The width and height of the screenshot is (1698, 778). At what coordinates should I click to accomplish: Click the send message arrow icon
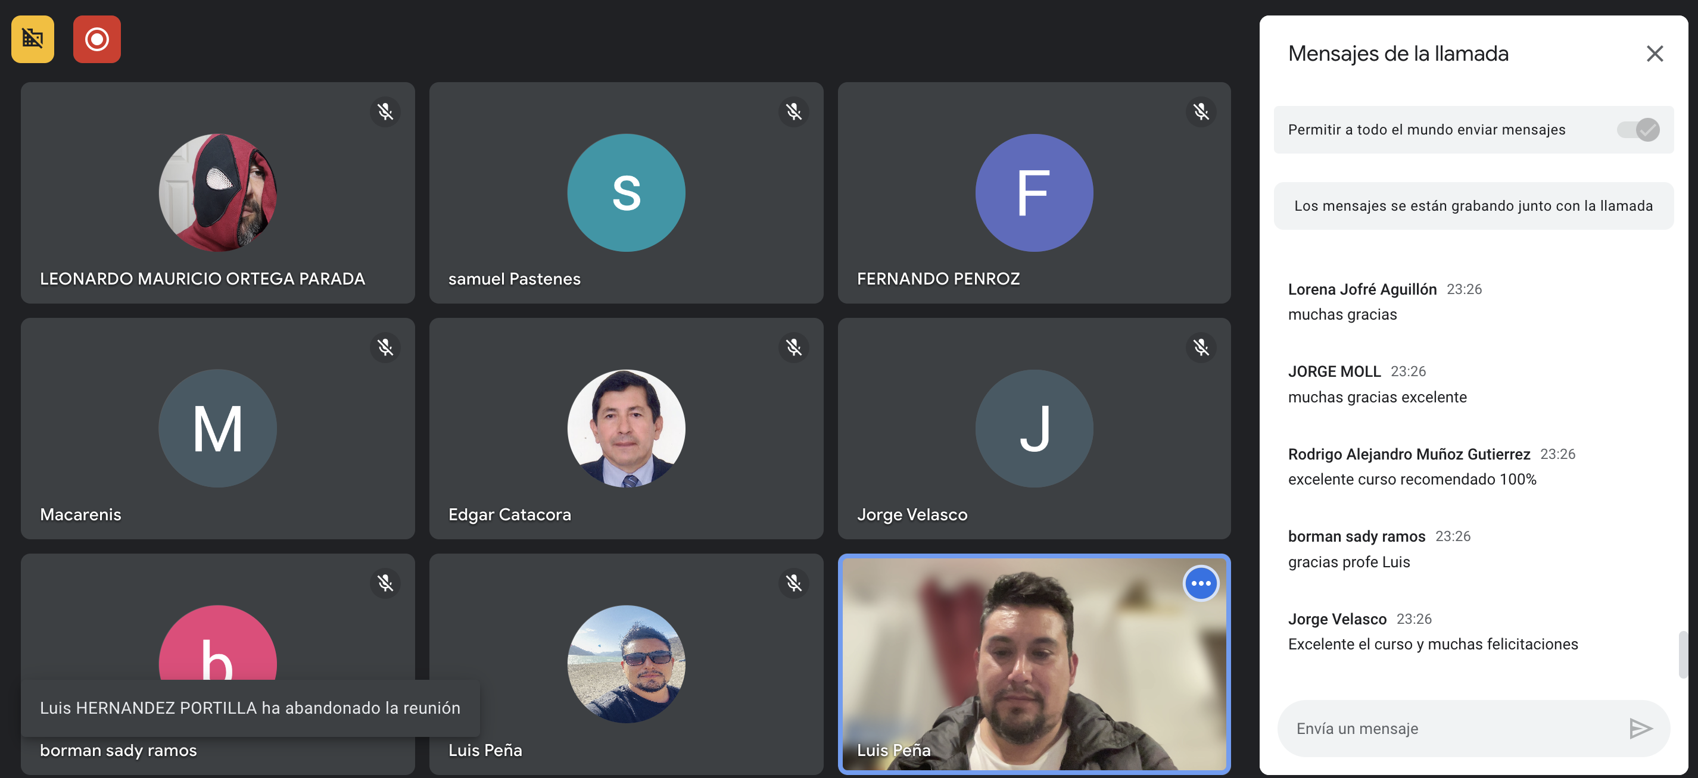(x=1640, y=728)
